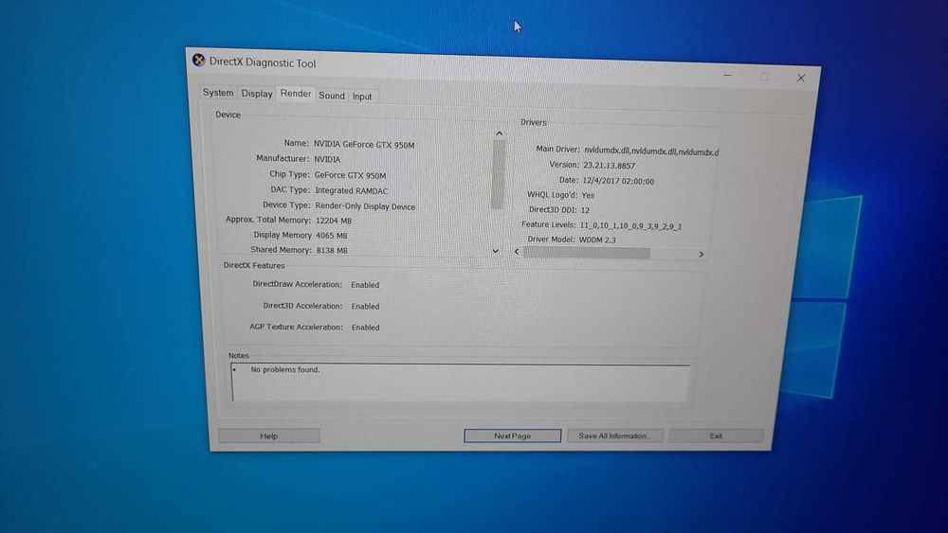948x533 pixels.
Task: Click the Device list vertical scrollbar thumb
Action: tap(499, 174)
